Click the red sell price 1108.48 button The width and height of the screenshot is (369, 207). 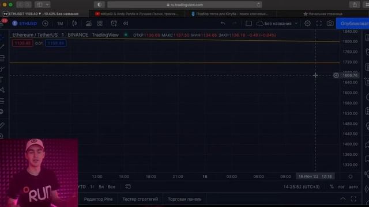tap(22, 43)
